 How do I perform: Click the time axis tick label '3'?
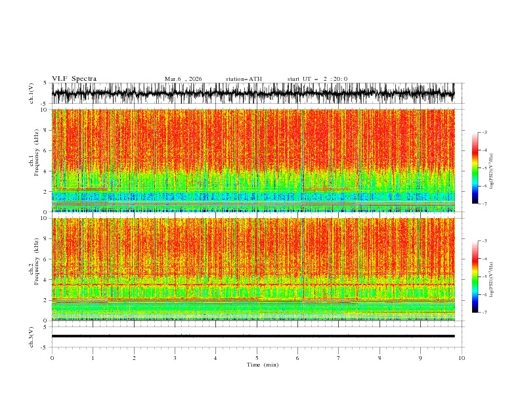coord(175,358)
